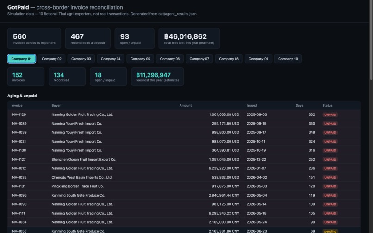Click the Amount column header
The width and height of the screenshot is (373, 233).
coord(185,105)
